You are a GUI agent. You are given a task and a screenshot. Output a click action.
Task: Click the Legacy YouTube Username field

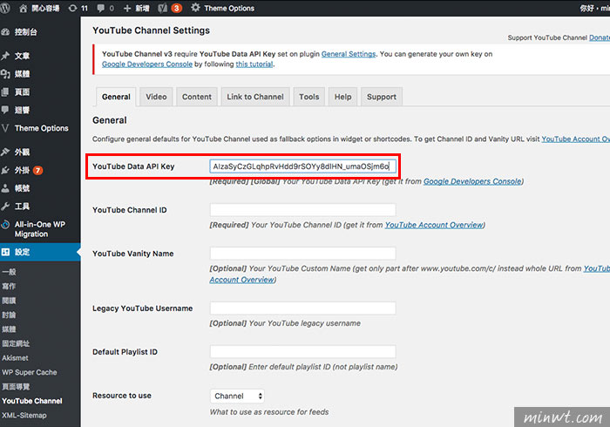click(302, 308)
